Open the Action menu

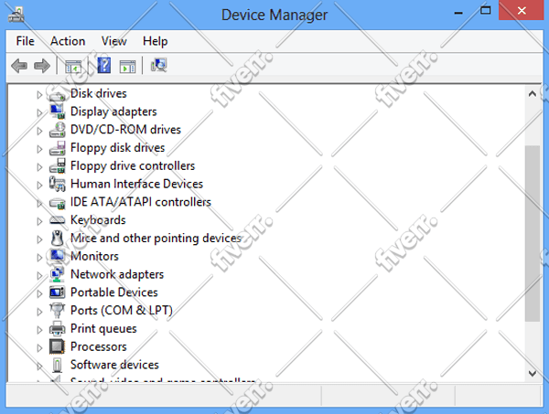click(x=68, y=41)
